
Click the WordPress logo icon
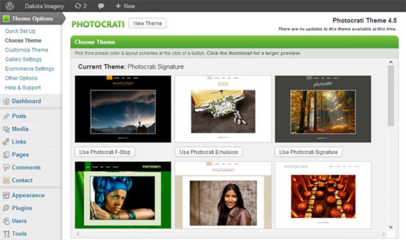coord(10,6)
